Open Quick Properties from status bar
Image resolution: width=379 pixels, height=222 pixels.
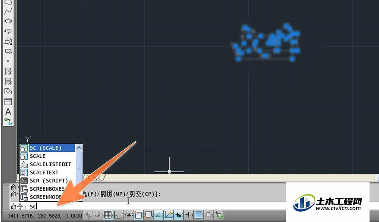coord(208,215)
